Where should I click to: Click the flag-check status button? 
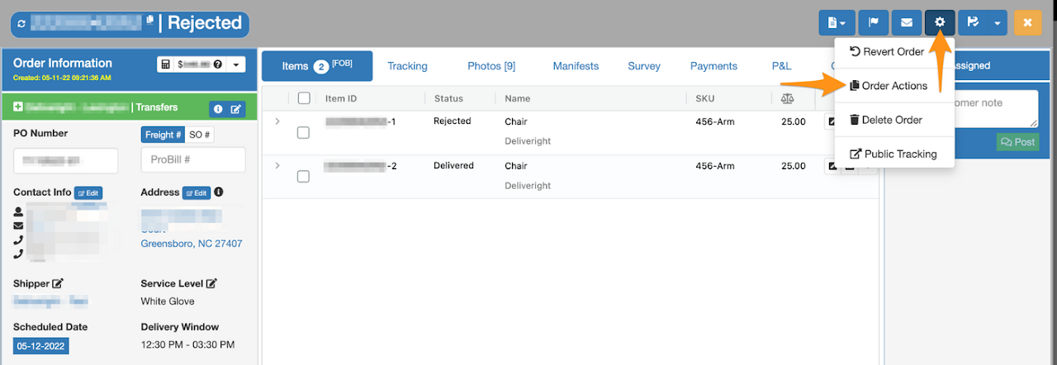click(x=973, y=22)
